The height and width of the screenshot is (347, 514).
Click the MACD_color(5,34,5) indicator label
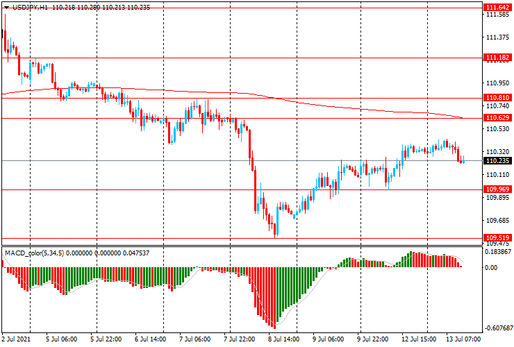click(x=35, y=253)
